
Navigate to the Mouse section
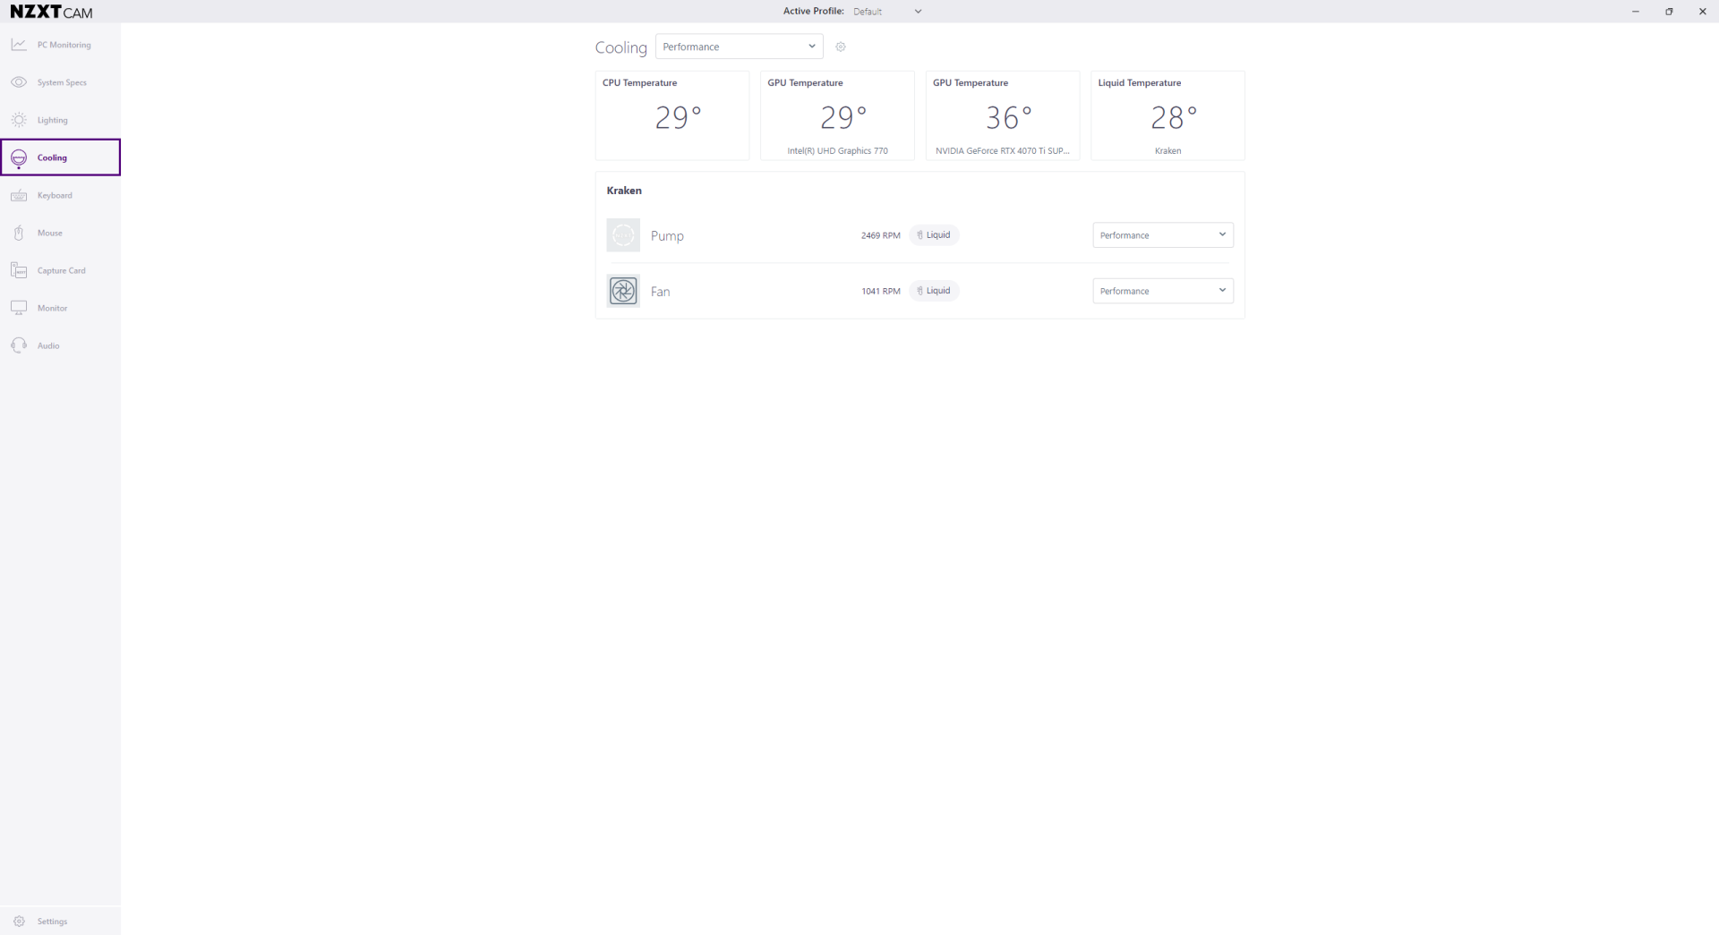coord(50,233)
